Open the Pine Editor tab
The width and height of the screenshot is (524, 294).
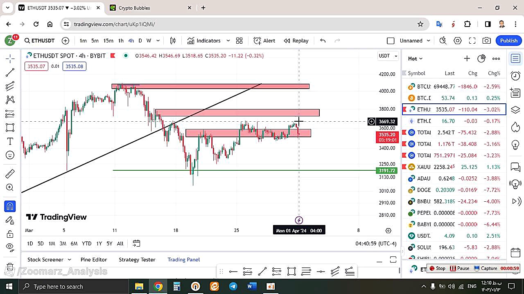94,259
